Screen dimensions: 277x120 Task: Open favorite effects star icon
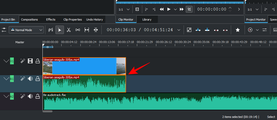tap(238, 30)
